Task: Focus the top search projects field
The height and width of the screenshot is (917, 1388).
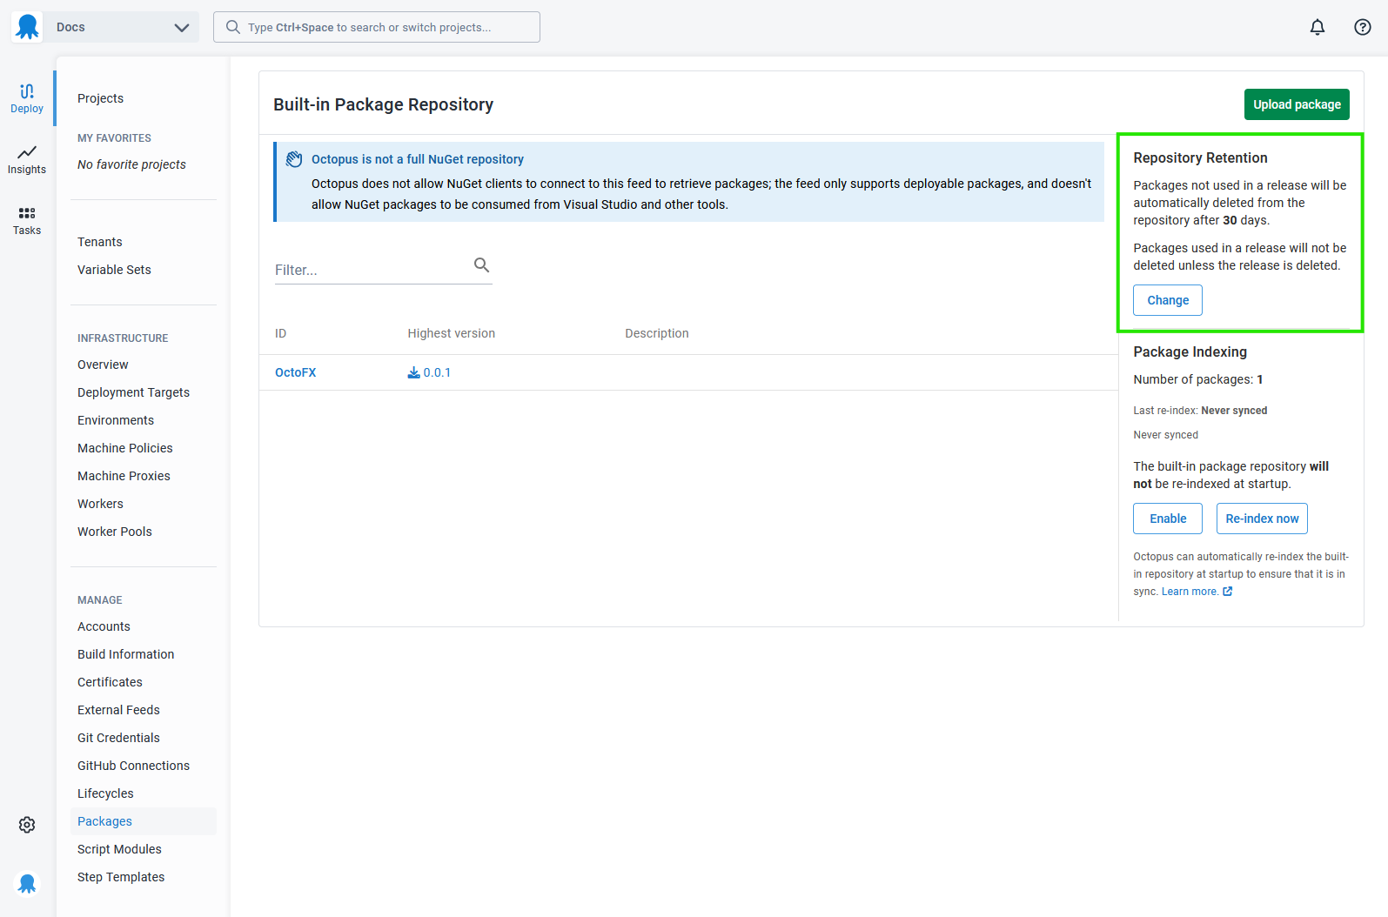Action: (x=377, y=27)
